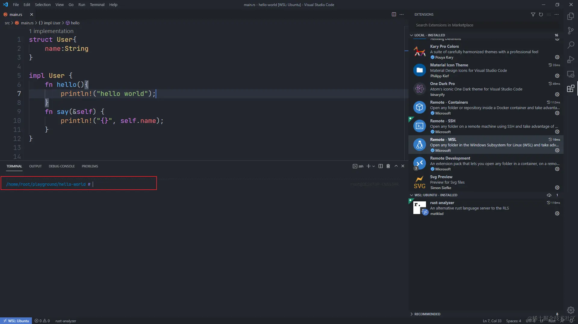This screenshot has height=324, width=578.
Task: Open the Run and Debug view
Action: click(x=570, y=60)
